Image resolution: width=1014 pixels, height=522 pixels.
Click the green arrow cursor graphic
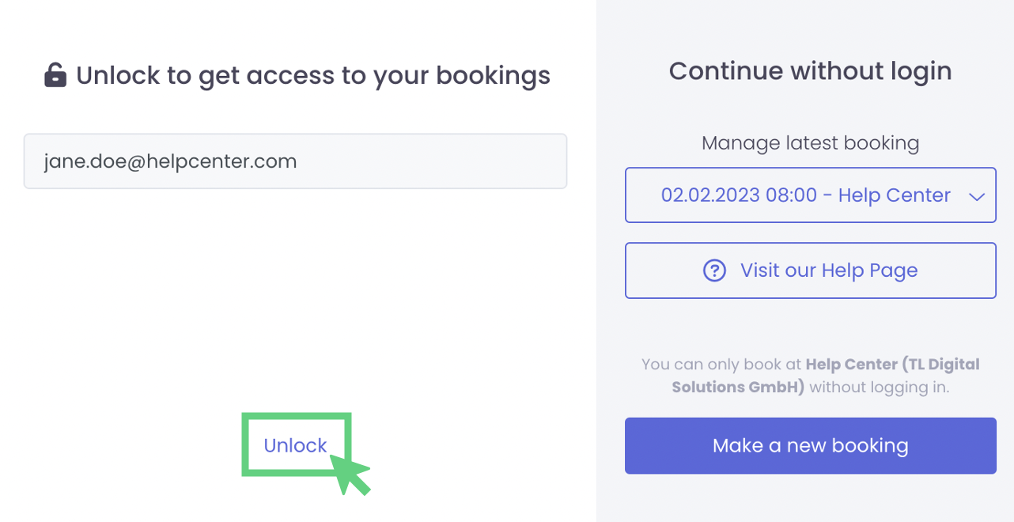click(x=349, y=474)
